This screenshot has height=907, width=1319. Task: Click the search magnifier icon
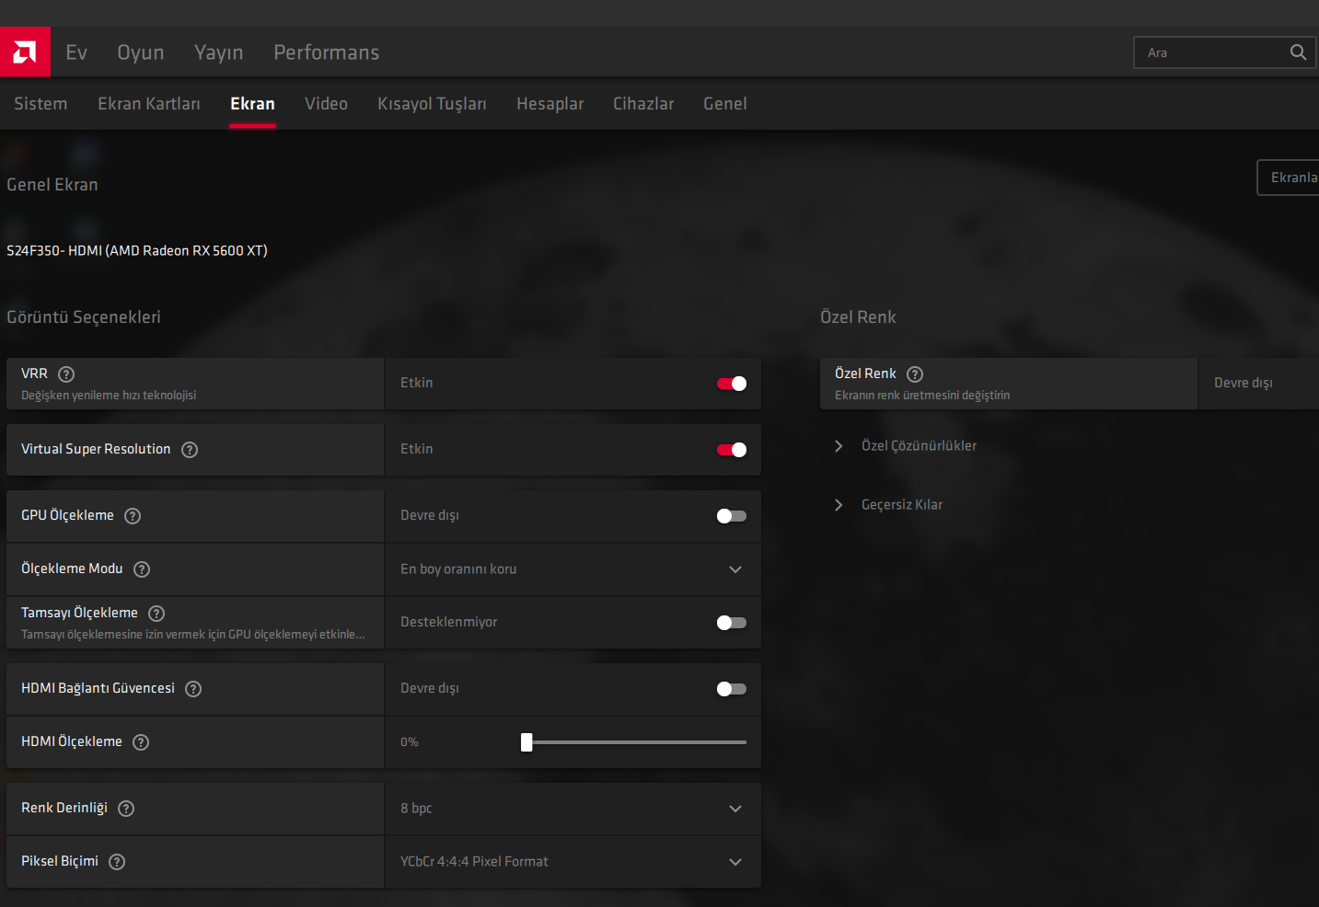pyautogui.click(x=1298, y=52)
